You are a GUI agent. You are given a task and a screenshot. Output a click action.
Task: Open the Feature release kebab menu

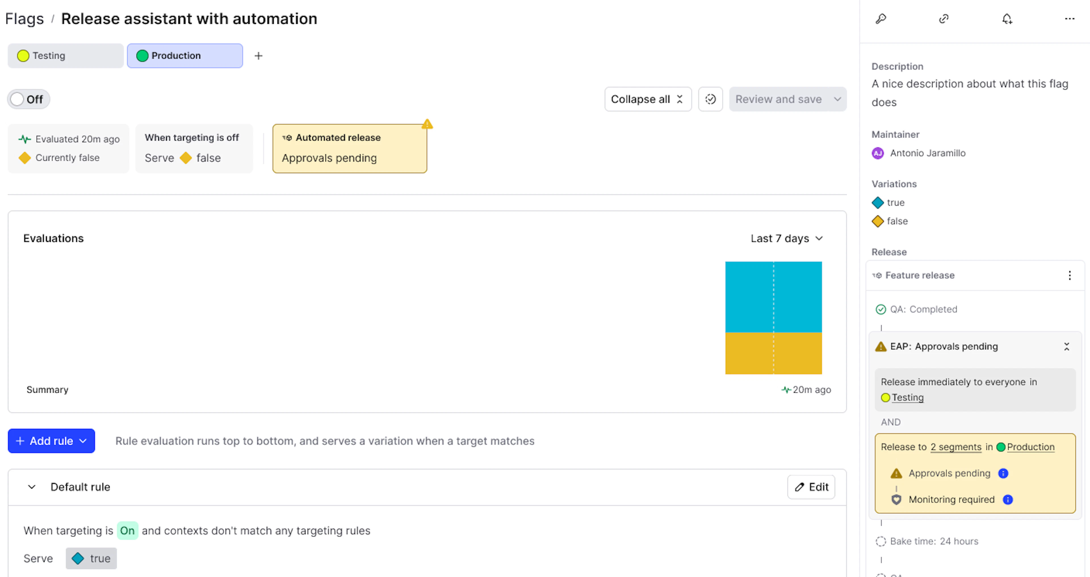tap(1069, 276)
